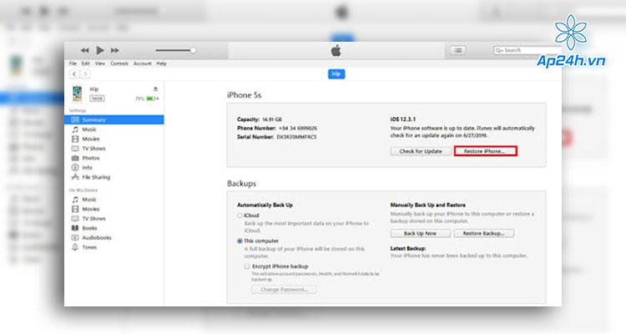Go back with the left chevron
Screen dimensions: 626x334
[74, 74]
